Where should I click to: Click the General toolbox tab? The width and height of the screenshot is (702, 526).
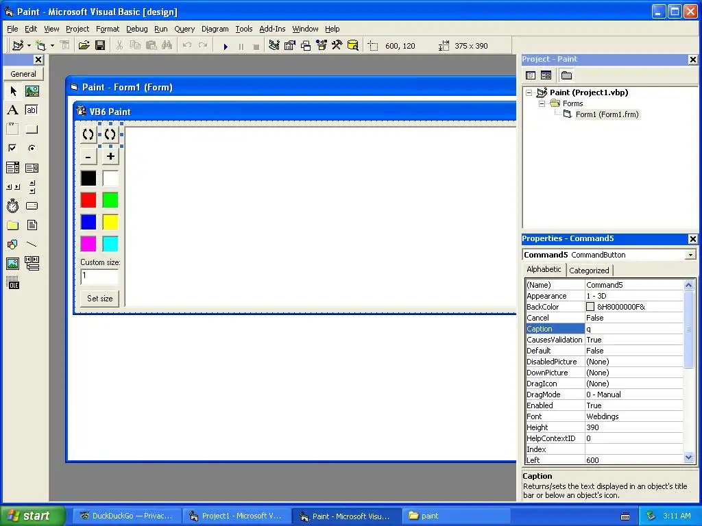23,74
